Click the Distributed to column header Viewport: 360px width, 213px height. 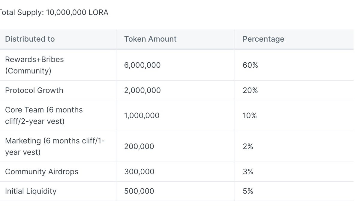tap(30, 39)
